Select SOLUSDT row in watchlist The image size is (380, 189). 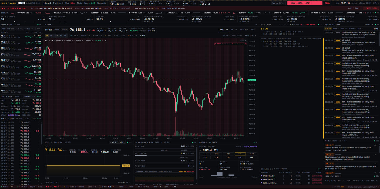(x=21, y=85)
